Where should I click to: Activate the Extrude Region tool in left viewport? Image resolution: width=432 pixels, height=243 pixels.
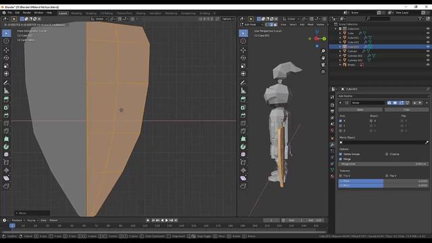coord(6,99)
